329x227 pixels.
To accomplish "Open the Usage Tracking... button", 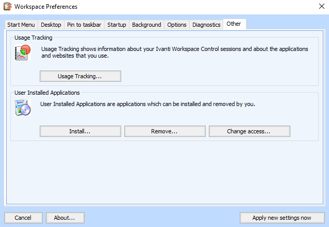I will 80,76.
